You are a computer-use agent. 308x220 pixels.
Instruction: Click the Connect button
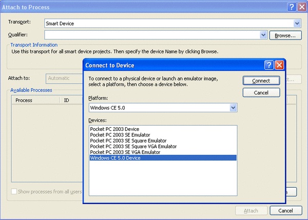pos(261,81)
